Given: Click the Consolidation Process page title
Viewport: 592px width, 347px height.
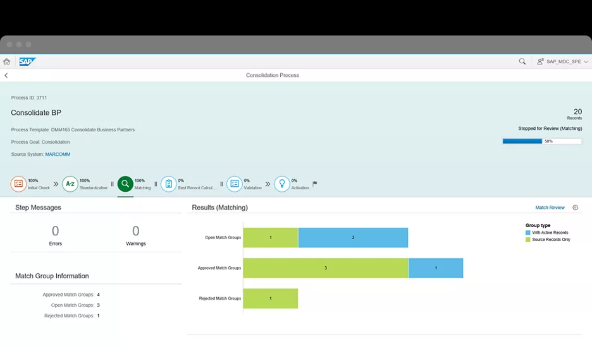Looking at the screenshot, I should click(273, 75).
